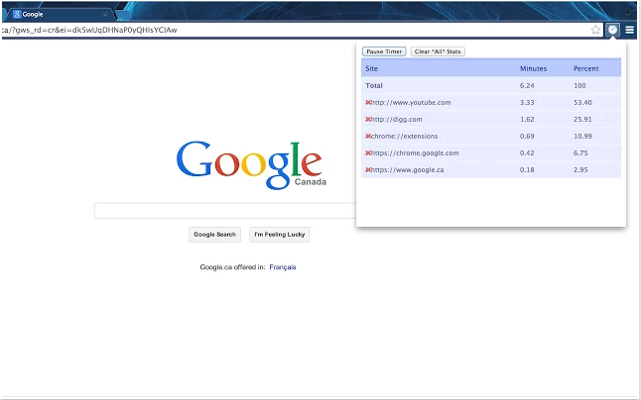
Task: Click total percent value 100
Action: [579, 85]
